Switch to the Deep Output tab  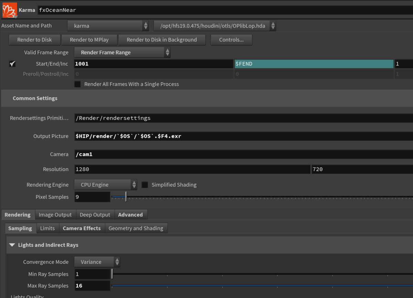[95, 215]
